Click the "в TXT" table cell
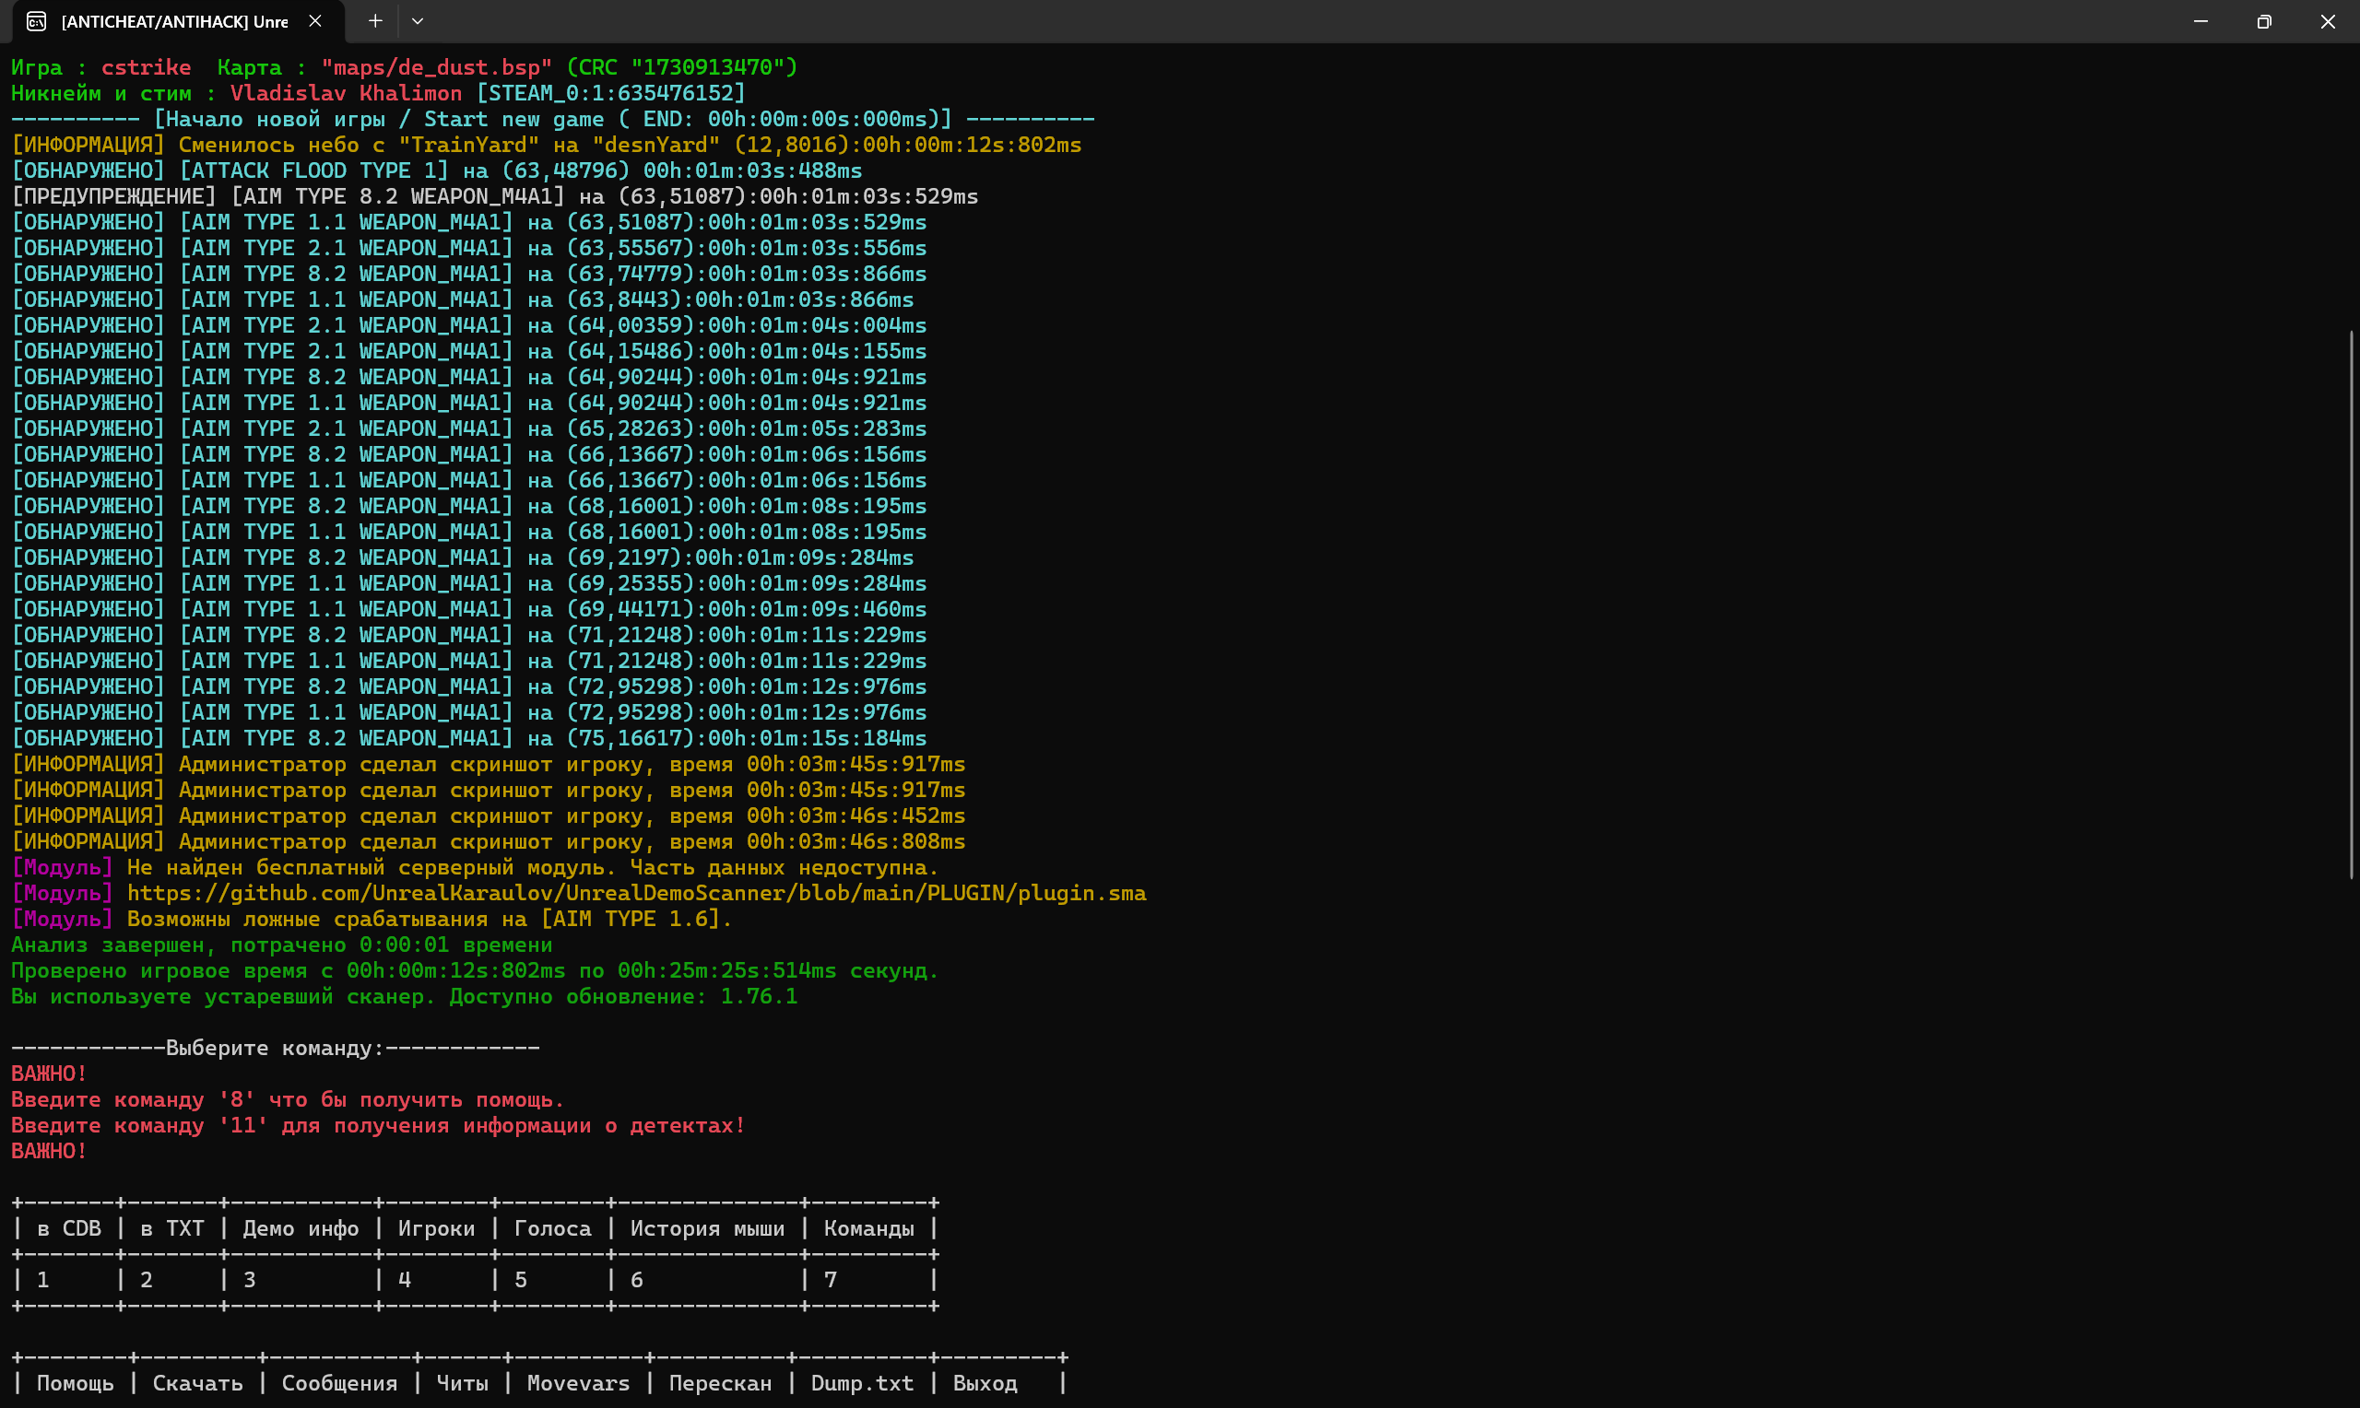The height and width of the screenshot is (1408, 2360). (171, 1228)
